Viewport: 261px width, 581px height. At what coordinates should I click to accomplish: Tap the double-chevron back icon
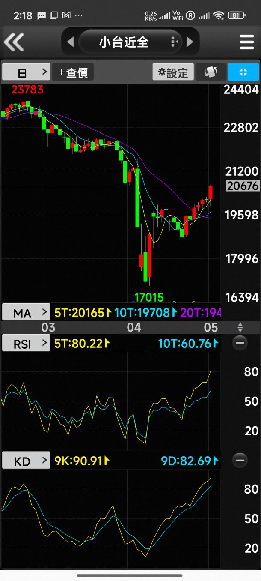(14, 42)
